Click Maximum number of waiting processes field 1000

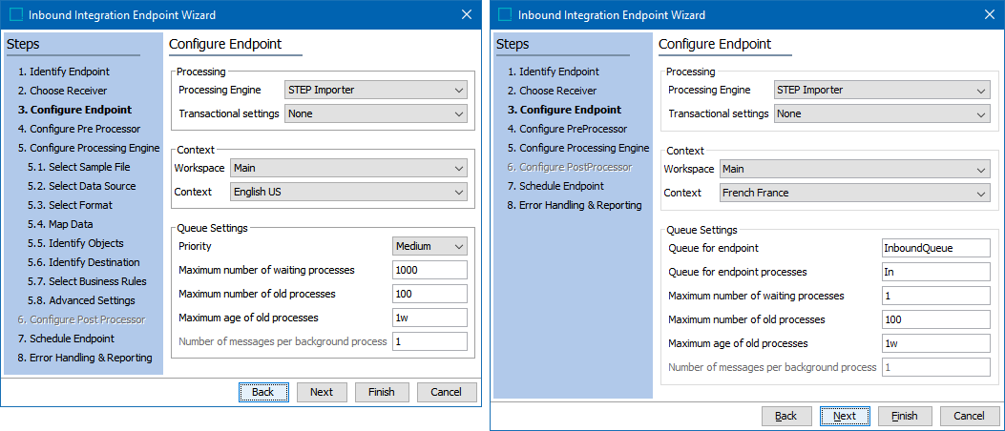[x=430, y=270]
